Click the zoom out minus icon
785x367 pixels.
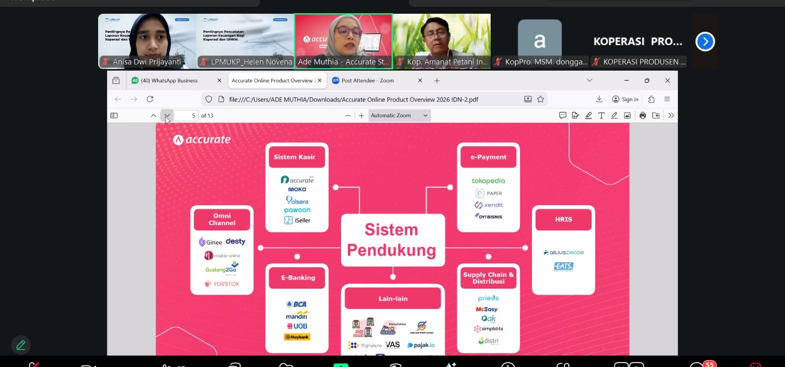coord(348,116)
